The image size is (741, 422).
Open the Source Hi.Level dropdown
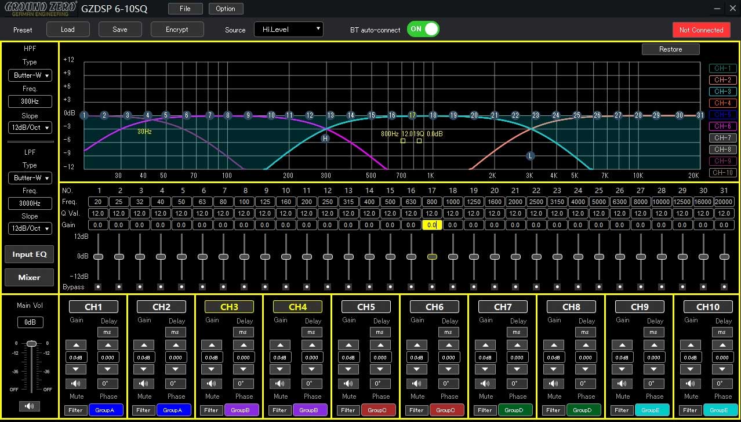[x=288, y=29]
